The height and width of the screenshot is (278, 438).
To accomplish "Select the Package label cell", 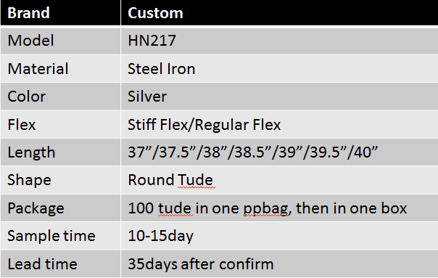I will tap(60, 208).
